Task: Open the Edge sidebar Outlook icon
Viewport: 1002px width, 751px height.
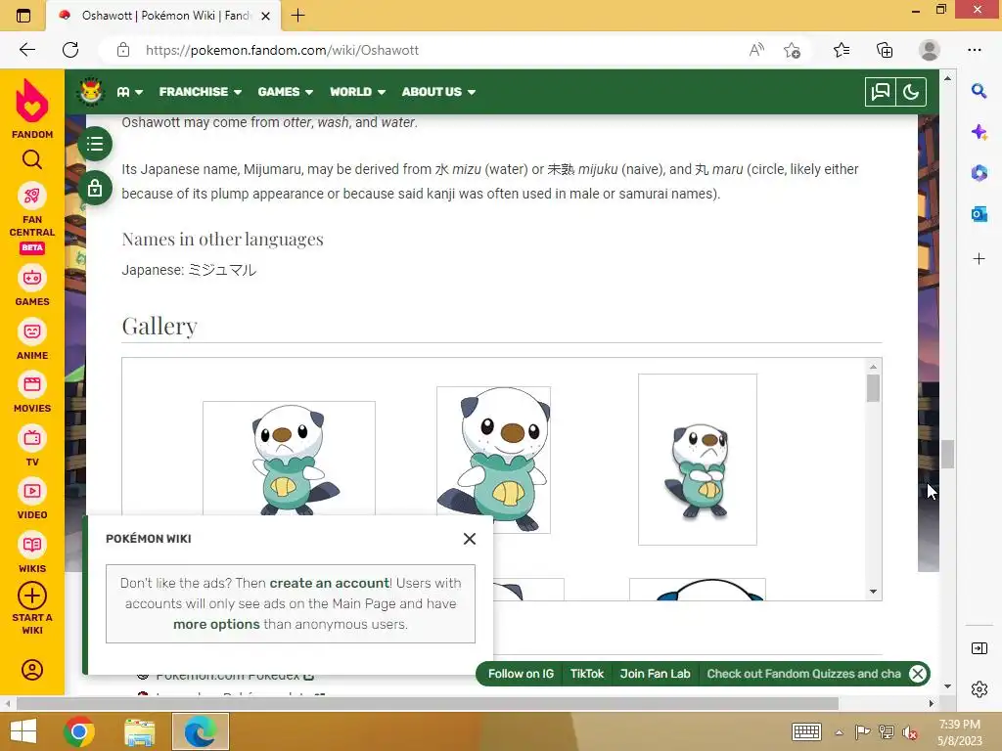Action: click(x=979, y=214)
